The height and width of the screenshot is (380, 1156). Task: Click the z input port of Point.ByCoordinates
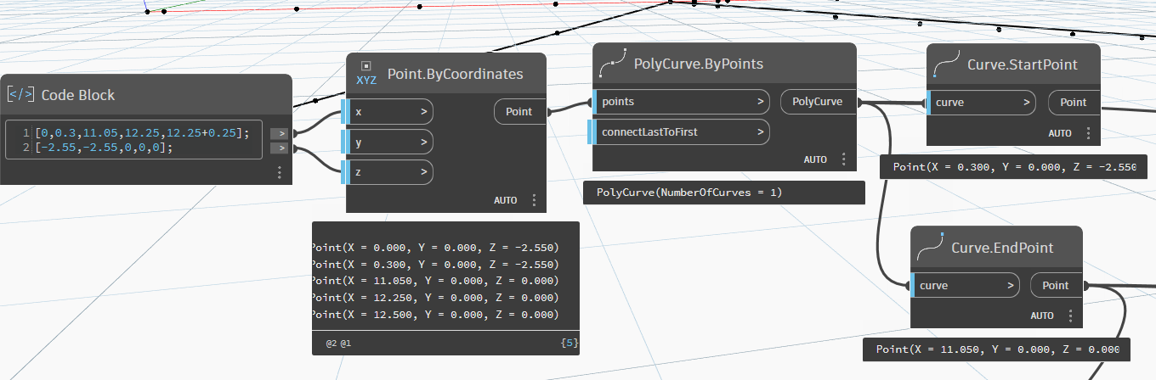point(388,172)
